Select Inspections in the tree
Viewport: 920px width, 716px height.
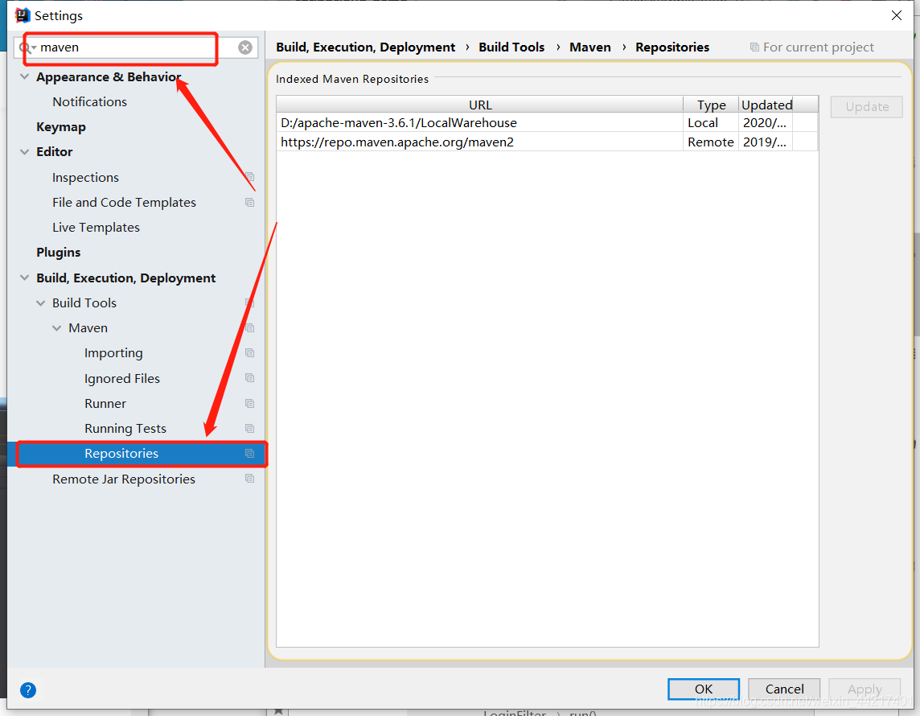[86, 177]
